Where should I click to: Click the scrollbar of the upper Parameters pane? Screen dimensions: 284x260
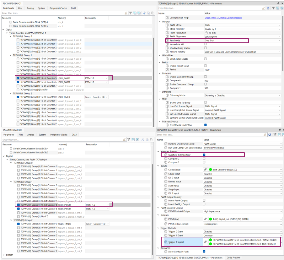(282, 43)
